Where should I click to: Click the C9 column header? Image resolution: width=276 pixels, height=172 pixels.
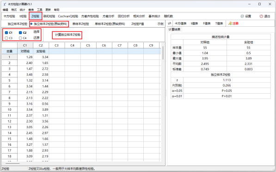tap(151, 45)
